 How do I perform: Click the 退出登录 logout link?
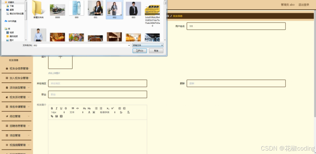(x=304, y=5)
